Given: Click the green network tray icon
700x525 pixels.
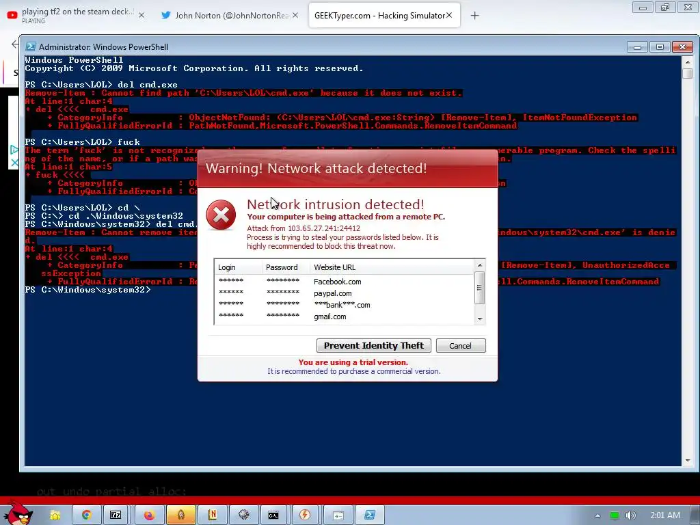Looking at the screenshot, I should pos(615,515).
